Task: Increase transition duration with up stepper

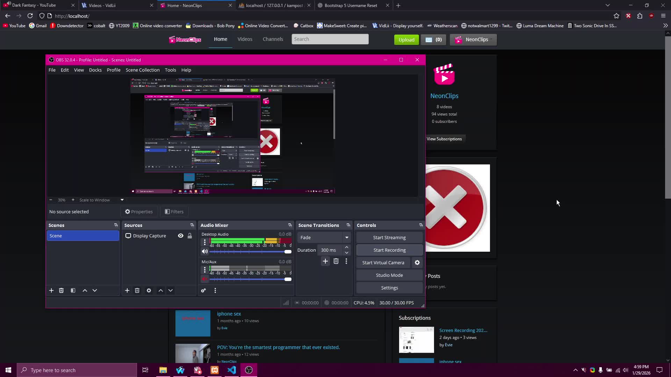Action: (x=346, y=247)
